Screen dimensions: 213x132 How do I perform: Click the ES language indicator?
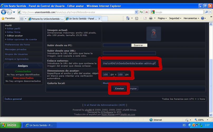(184, 125)
